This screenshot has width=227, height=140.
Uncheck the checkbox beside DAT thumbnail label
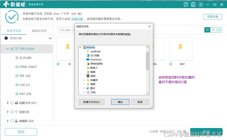171,64
